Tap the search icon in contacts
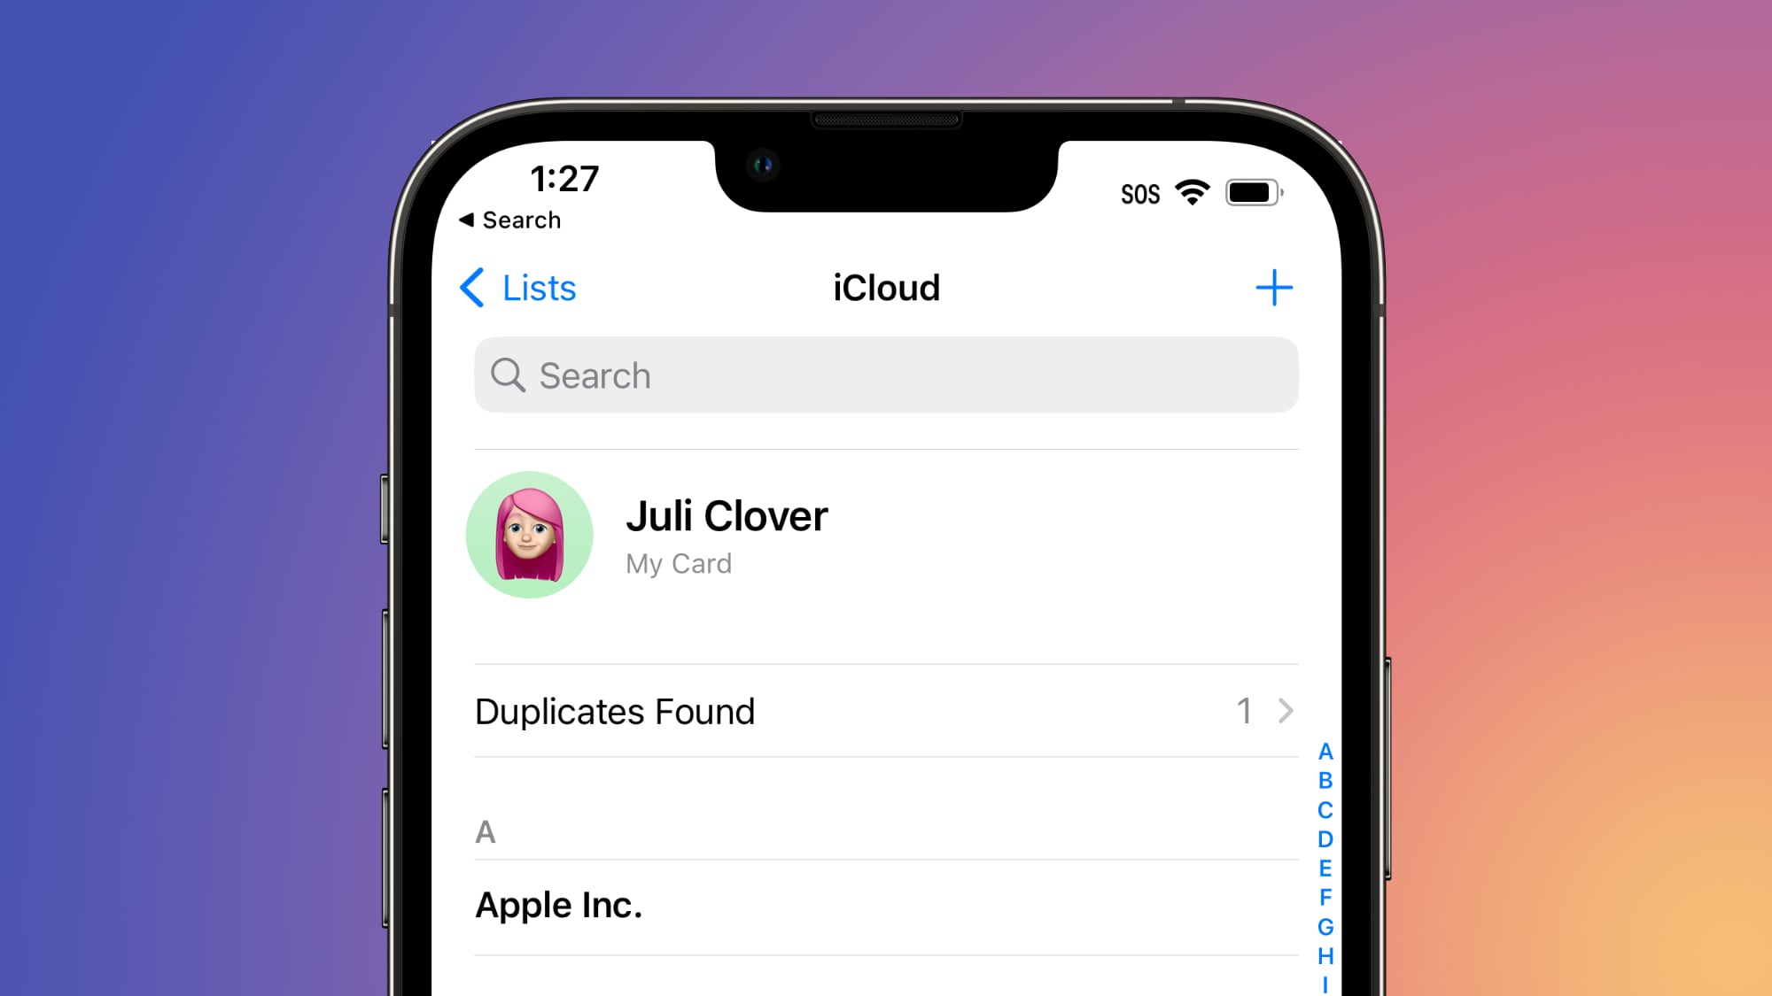 tap(508, 374)
